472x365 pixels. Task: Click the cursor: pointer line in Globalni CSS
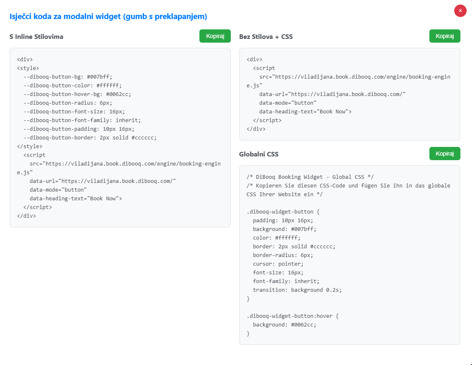click(x=278, y=264)
